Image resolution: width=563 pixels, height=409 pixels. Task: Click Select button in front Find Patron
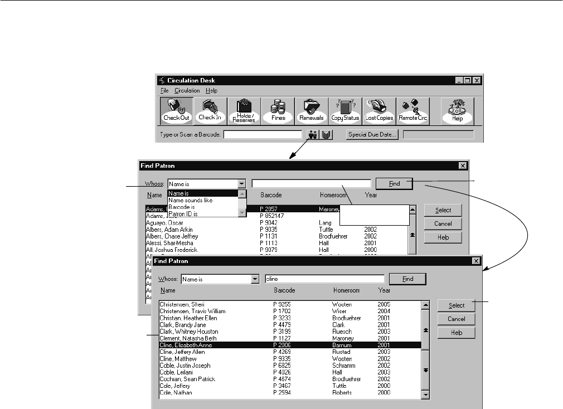(457, 305)
